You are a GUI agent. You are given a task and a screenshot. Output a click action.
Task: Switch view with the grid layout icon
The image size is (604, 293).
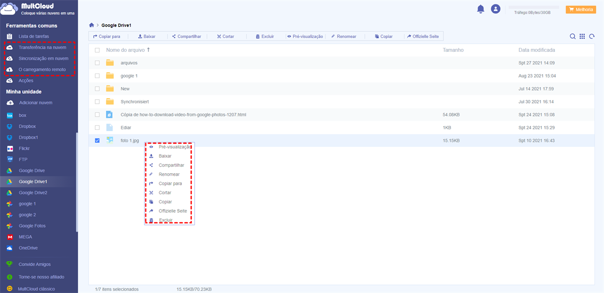click(x=582, y=36)
